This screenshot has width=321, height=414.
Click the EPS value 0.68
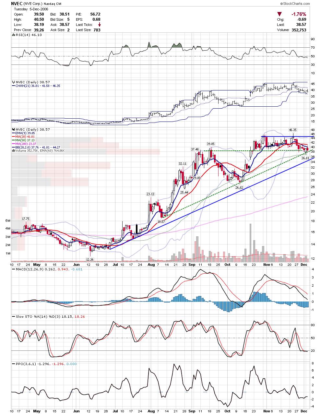96,19
